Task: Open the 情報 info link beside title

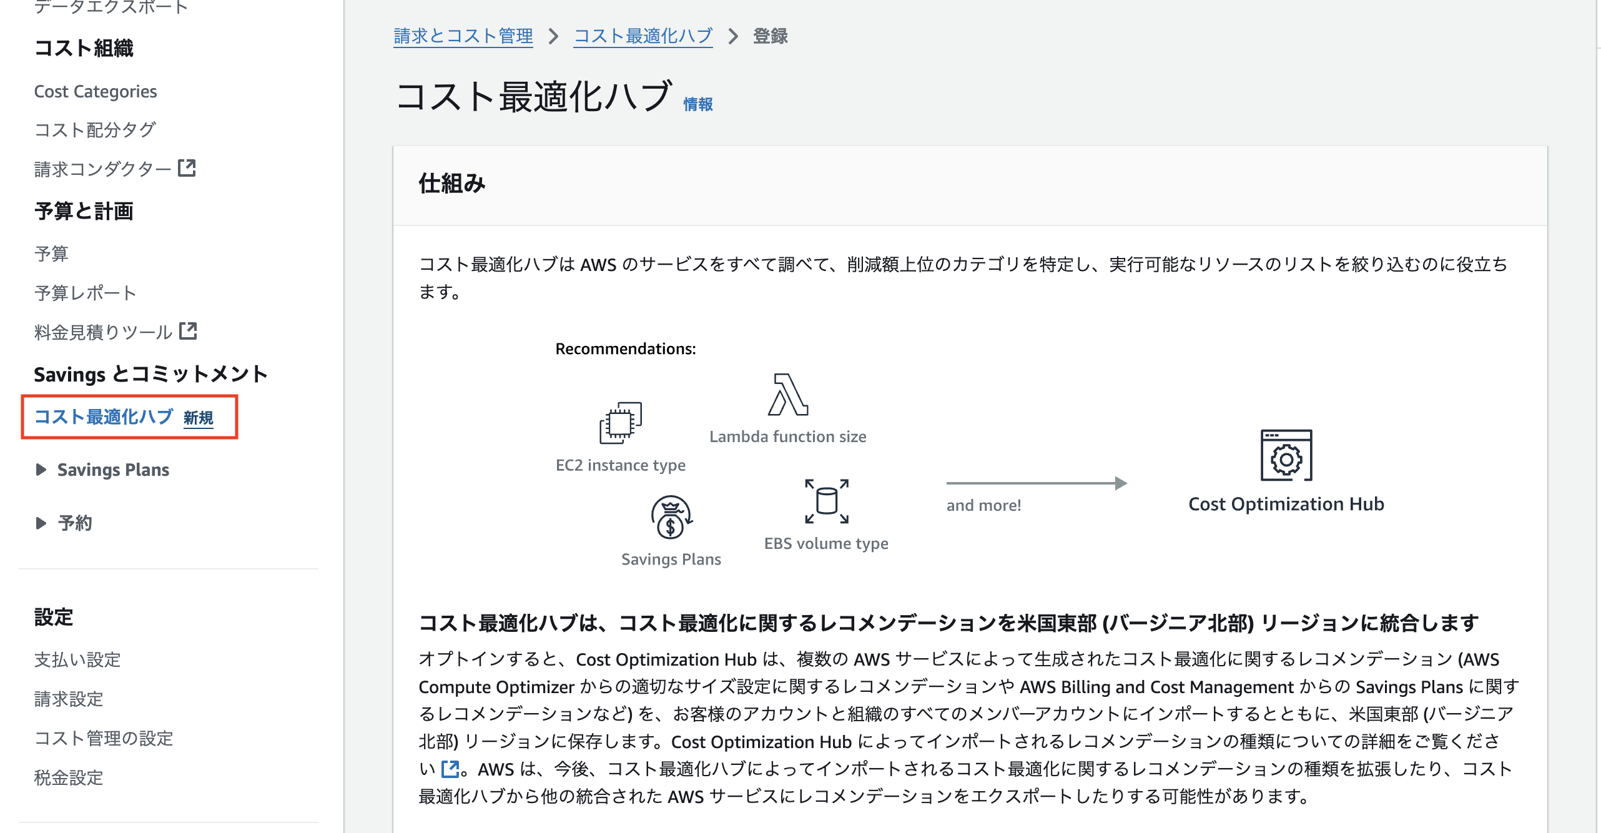Action: (698, 104)
